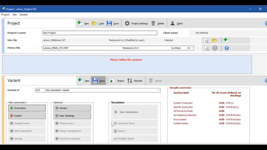This screenshot has height=150, width=267.
Task: Click the green plus New project icon
Action: (x=79, y=23)
